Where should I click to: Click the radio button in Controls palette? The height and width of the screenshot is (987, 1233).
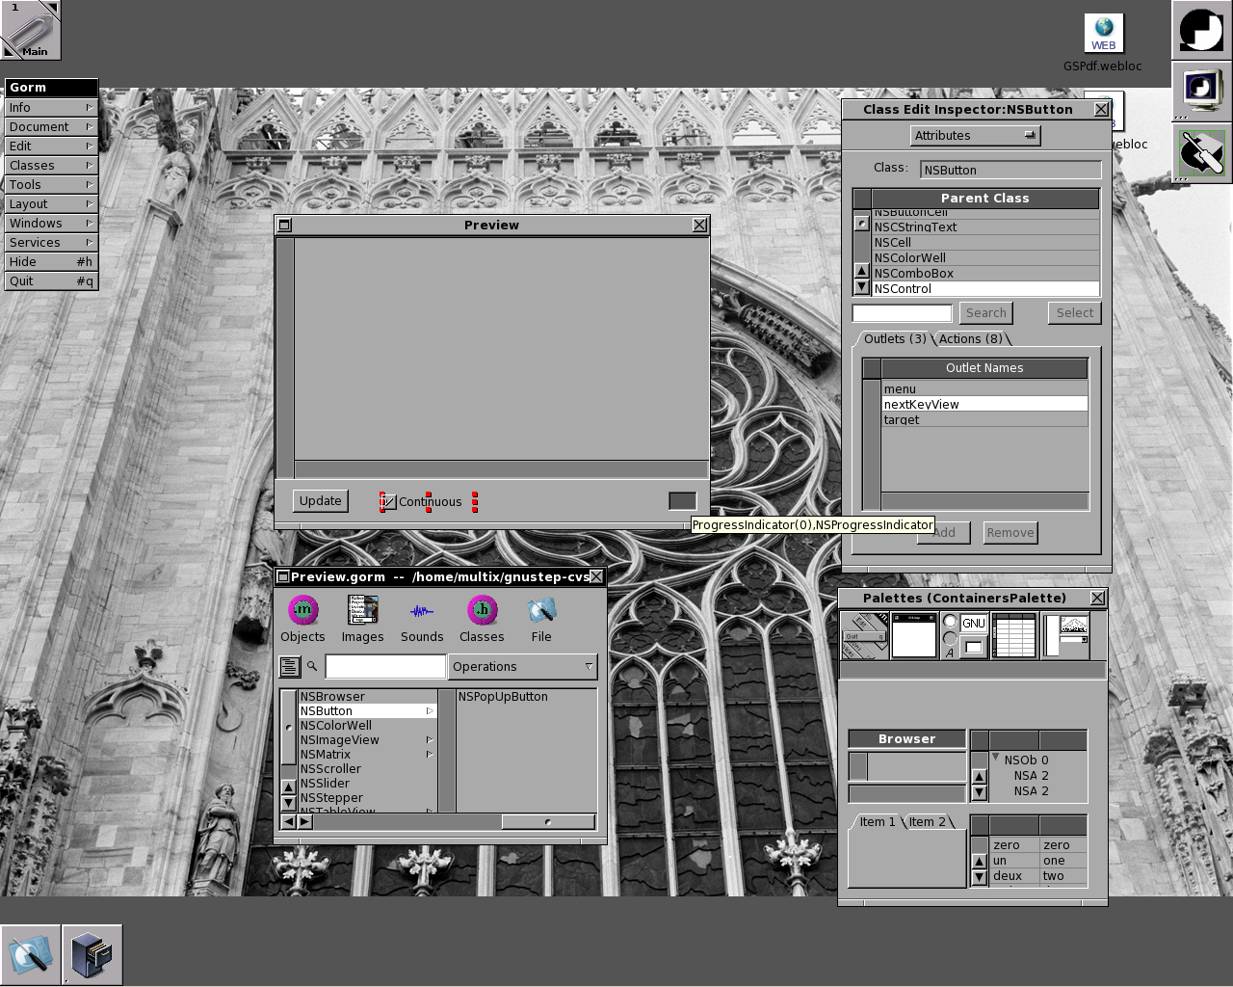click(x=950, y=622)
